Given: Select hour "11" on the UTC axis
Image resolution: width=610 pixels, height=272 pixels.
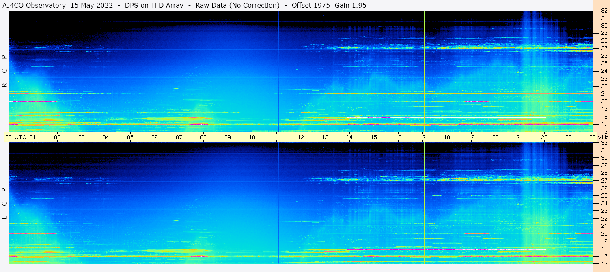Looking at the screenshot, I should click(x=276, y=137).
